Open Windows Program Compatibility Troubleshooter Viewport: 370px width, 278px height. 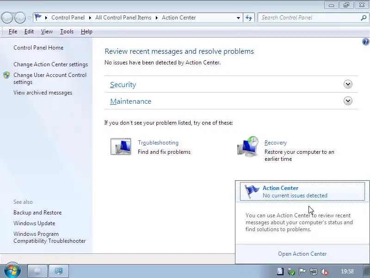point(49,237)
